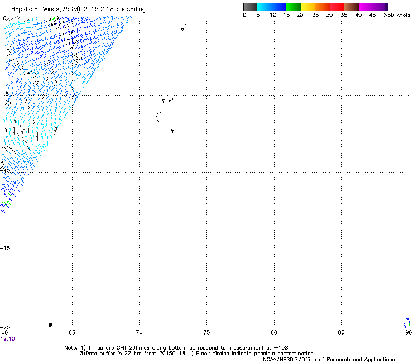Click longitude label 80 on the axis
The height and width of the screenshot is (363, 413).
[274, 332]
